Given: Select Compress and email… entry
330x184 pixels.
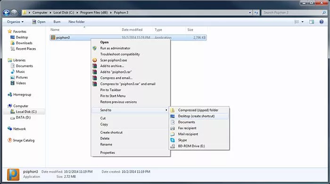Looking at the screenshot, I should 116,78.
